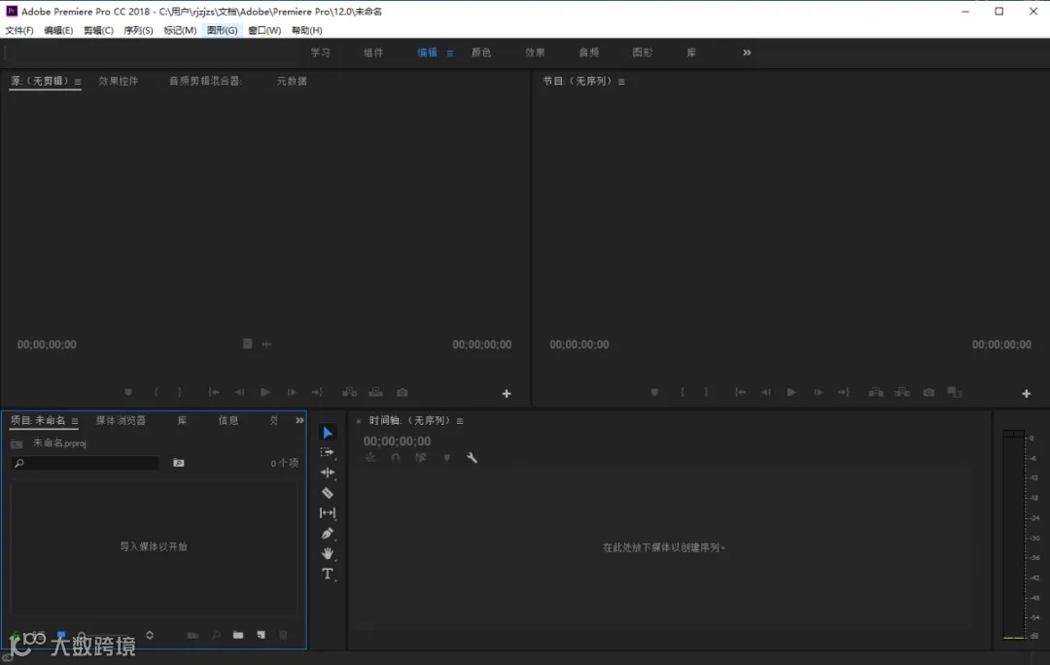Go to Out point in program monitor
1050x665 pixels.
[844, 393]
